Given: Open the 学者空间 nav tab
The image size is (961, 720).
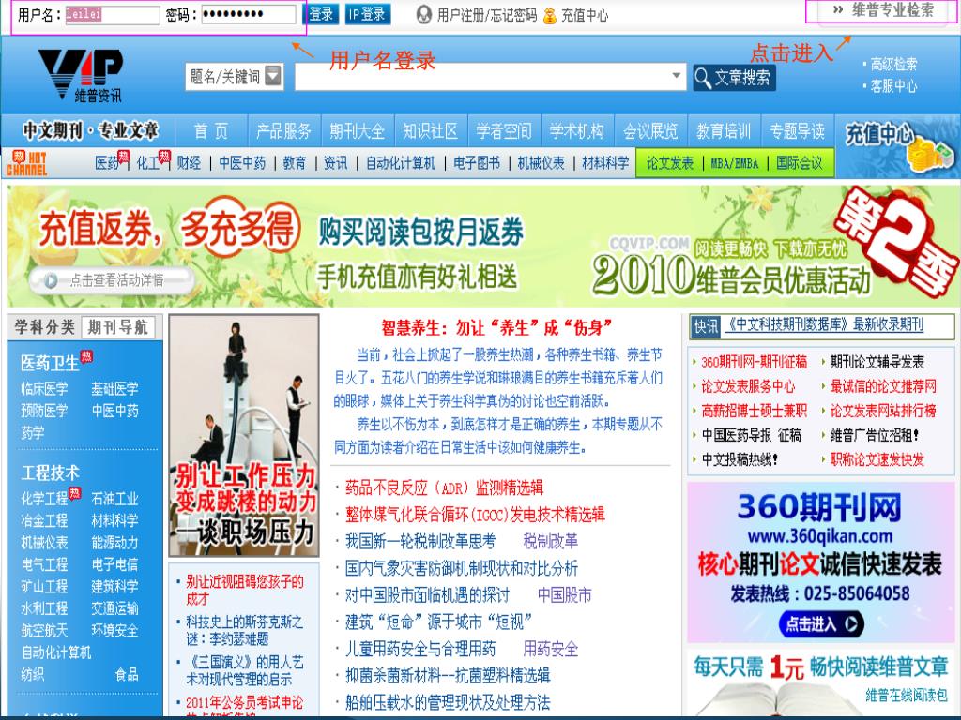Looking at the screenshot, I should click(504, 131).
